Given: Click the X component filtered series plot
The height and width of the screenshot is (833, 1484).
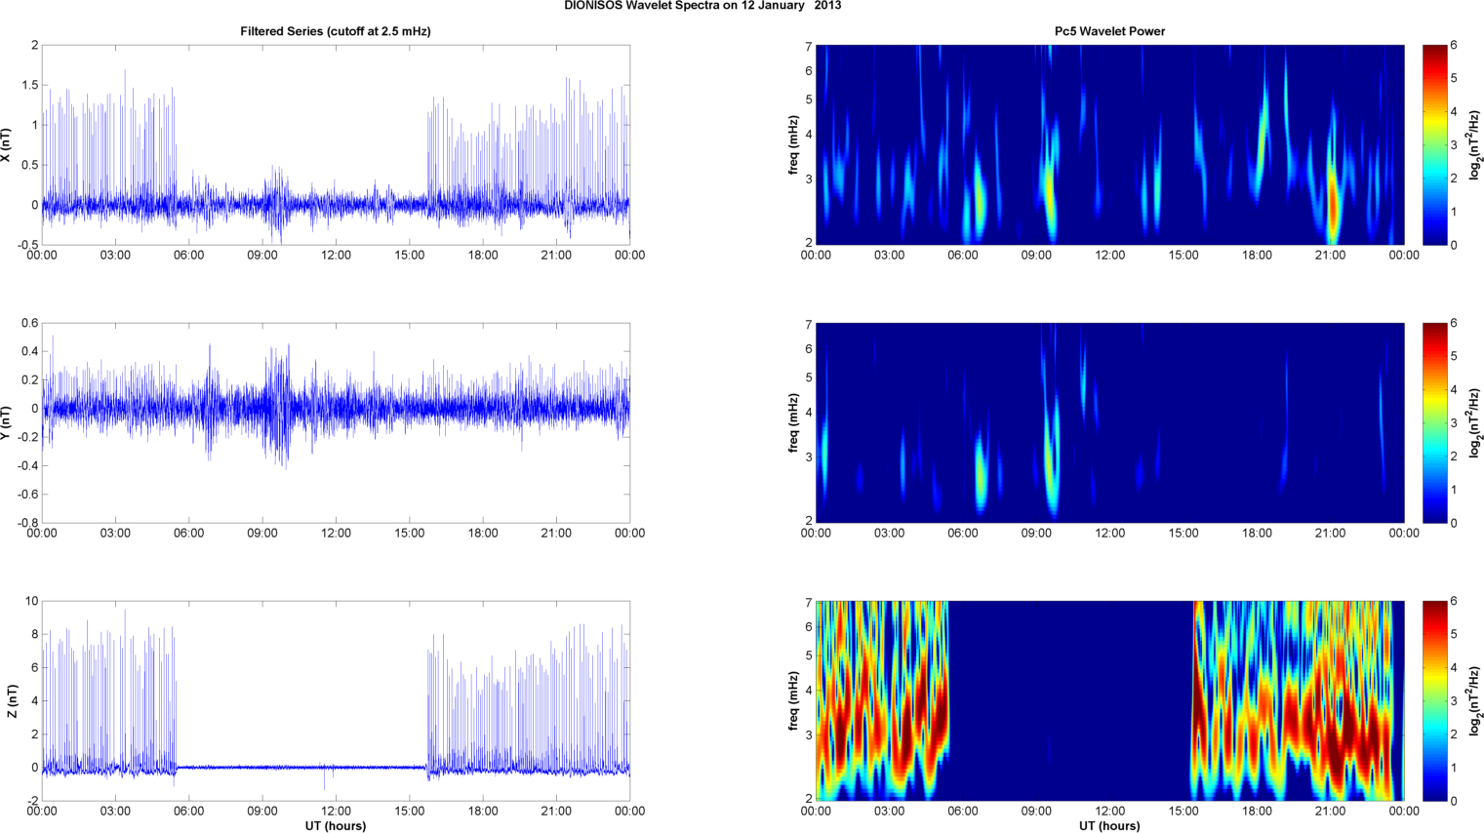Looking at the screenshot, I should coord(336,144).
